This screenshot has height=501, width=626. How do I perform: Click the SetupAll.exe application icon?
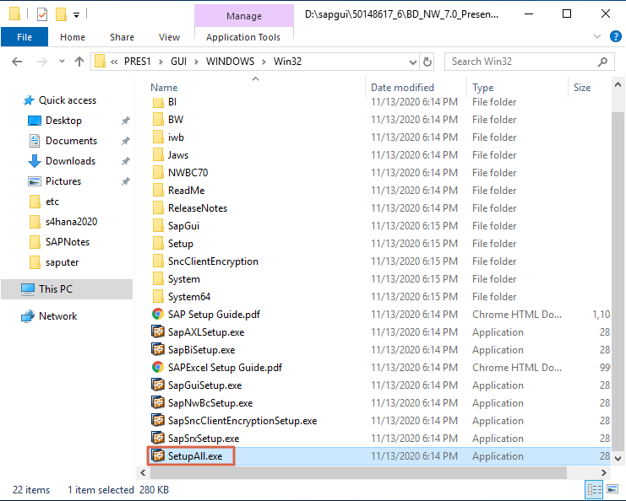[158, 455]
